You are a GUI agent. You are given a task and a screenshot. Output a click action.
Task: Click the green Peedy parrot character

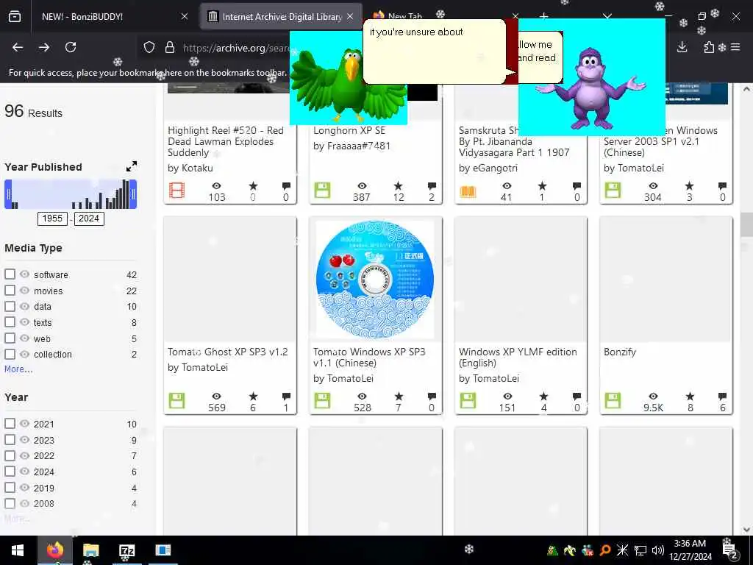[x=349, y=85]
